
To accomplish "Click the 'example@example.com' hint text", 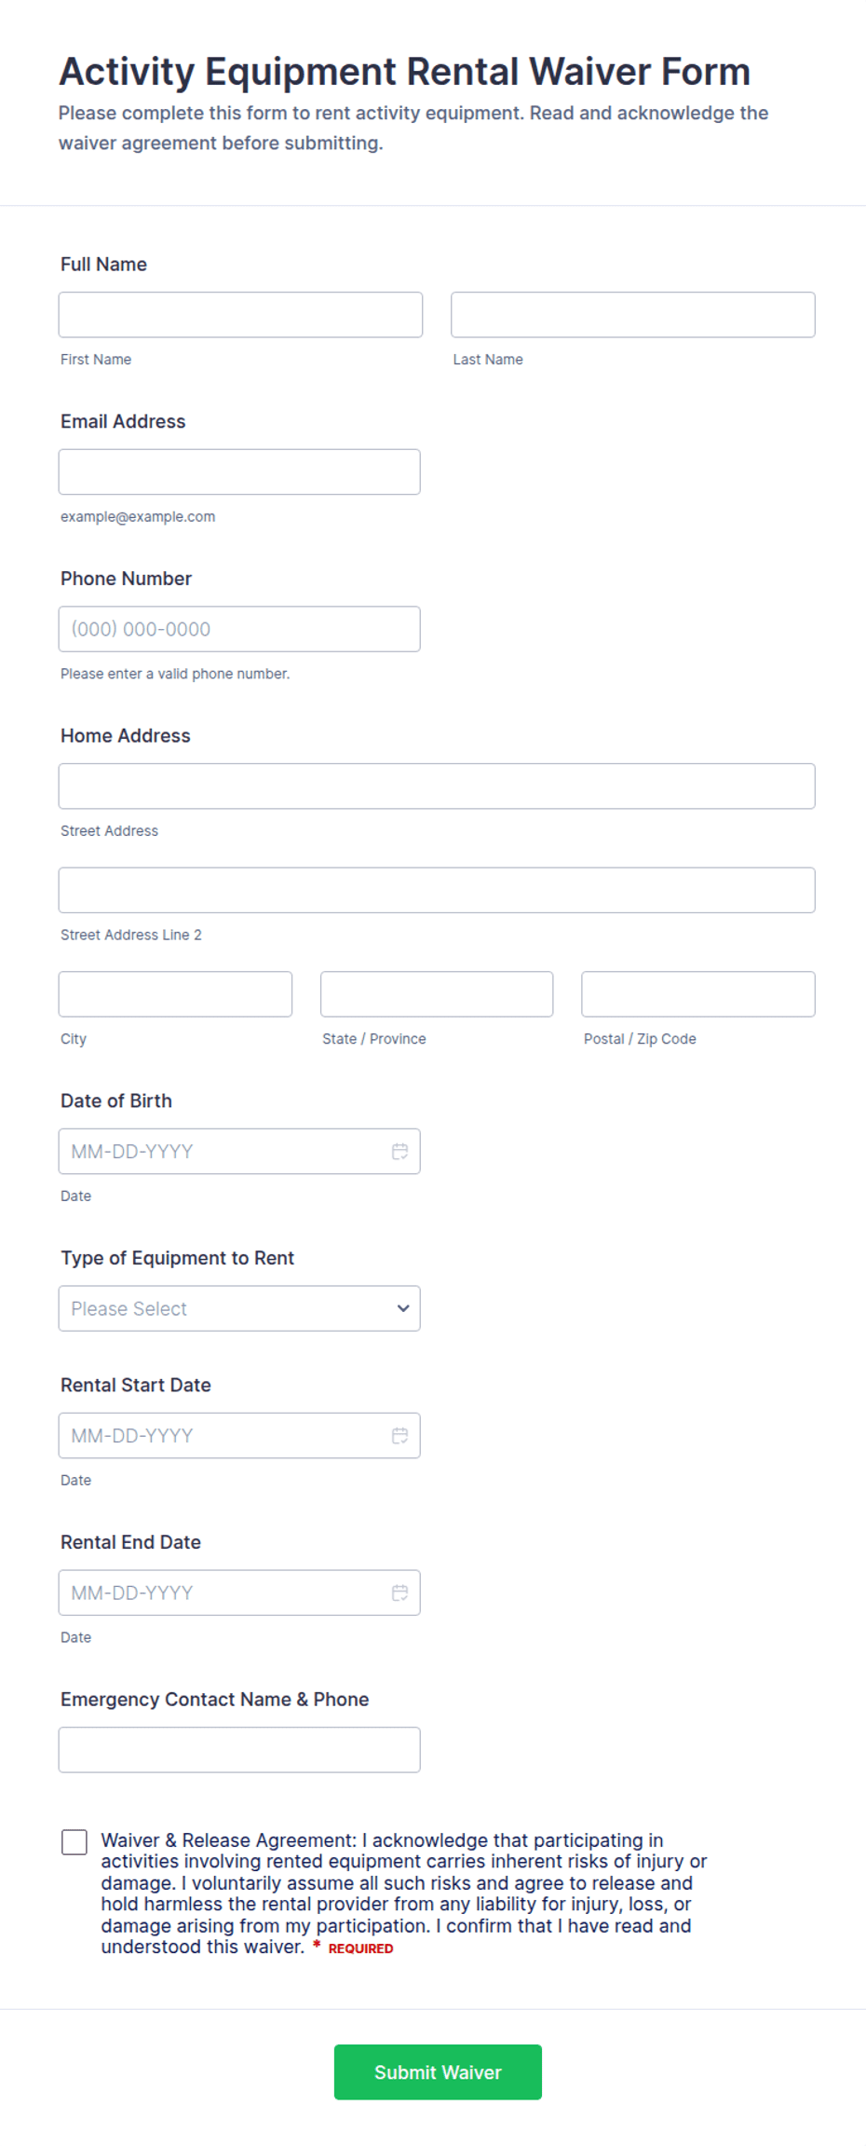I will [x=138, y=517].
